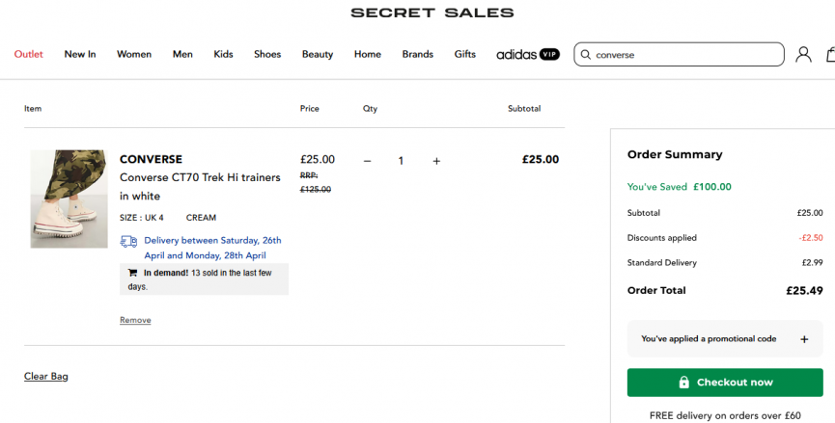This screenshot has width=835, height=423.
Task: Remove the Converse item from bag
Action: click(135, 320)
